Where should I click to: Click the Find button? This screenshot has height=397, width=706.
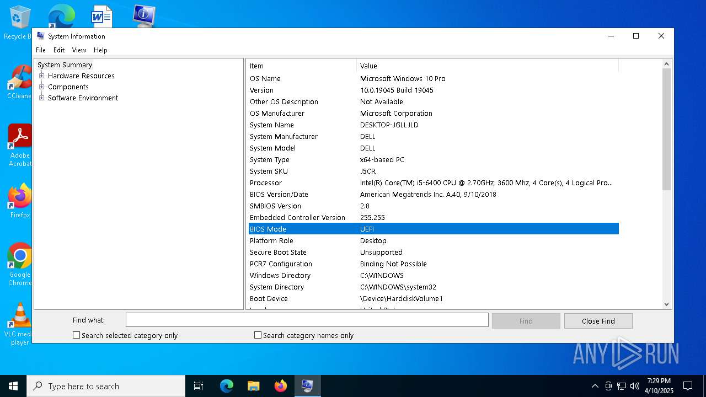526,321
